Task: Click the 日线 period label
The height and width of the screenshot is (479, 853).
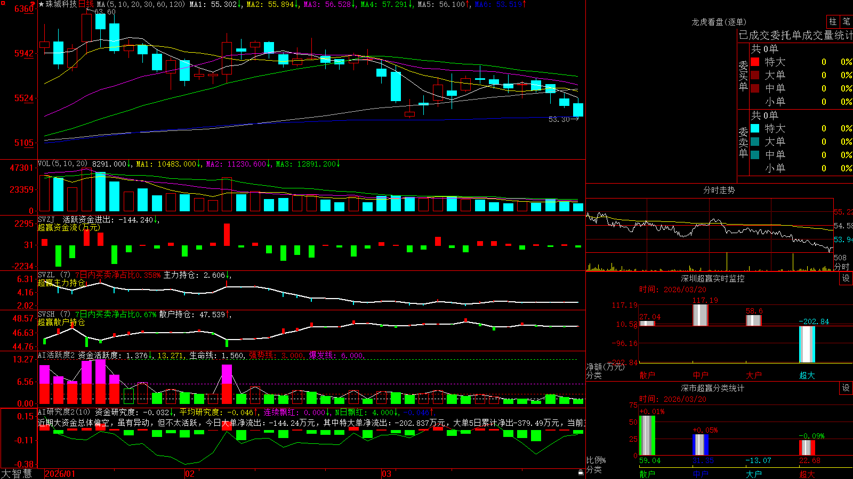Action: pos(86,4)
